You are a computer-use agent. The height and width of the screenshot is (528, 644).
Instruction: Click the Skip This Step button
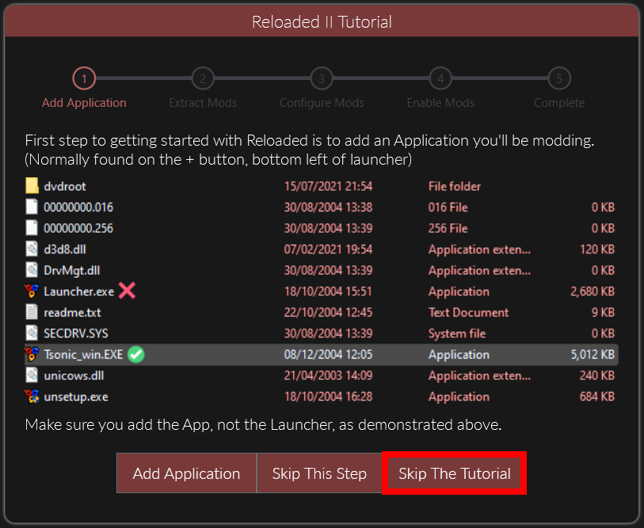[319, 473]
